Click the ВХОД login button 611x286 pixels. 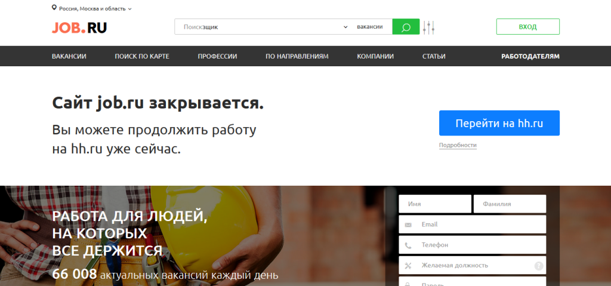[527, 27]
